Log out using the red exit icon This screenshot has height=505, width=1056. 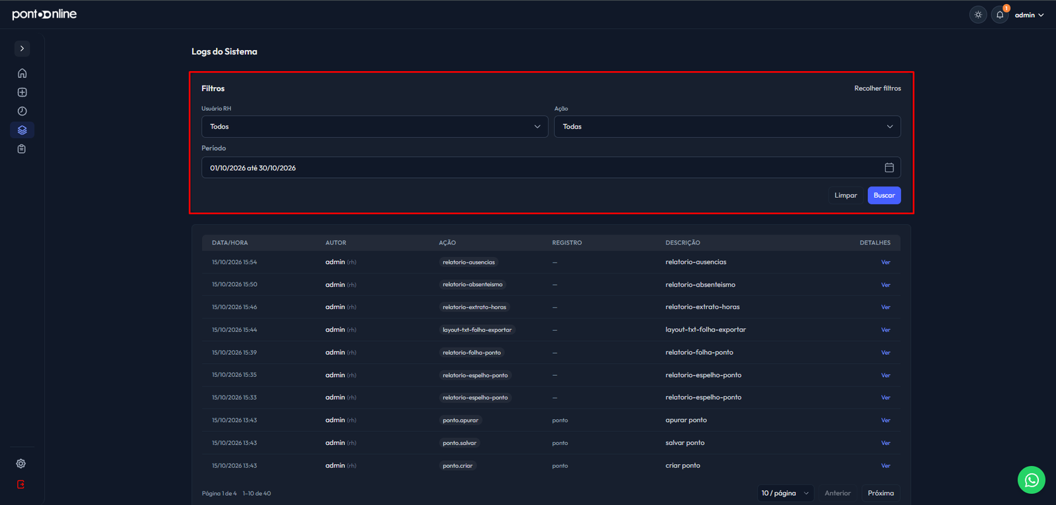tap(21, 485)
